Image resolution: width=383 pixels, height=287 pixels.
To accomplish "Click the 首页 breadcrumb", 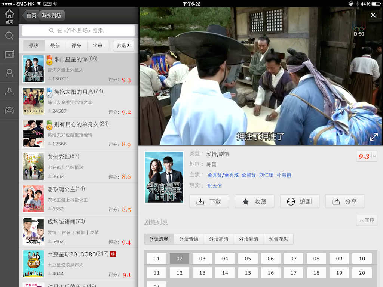I will tap(31, 15).
